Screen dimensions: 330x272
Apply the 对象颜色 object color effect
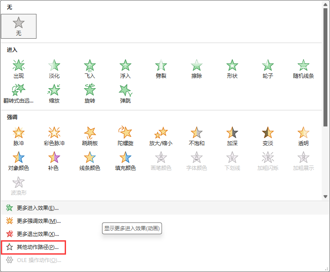tap(19, 161)
